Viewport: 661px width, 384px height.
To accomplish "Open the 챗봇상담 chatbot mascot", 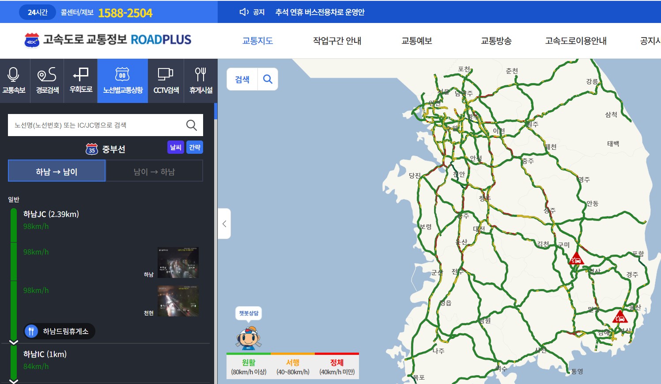I will [x=249, y=337].
